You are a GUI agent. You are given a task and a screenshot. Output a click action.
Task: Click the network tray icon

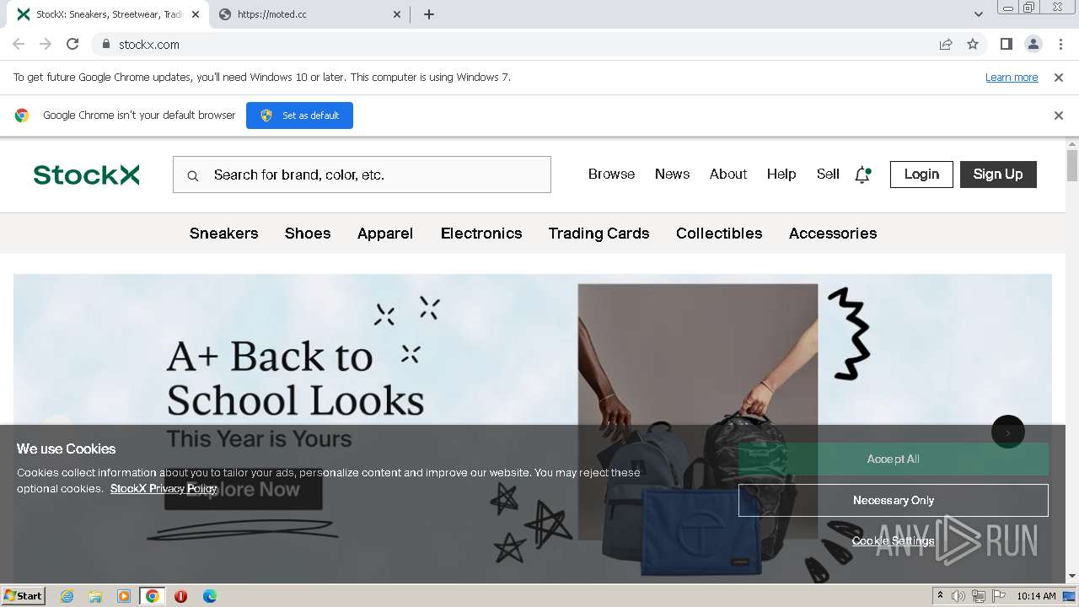coord(979,596)
